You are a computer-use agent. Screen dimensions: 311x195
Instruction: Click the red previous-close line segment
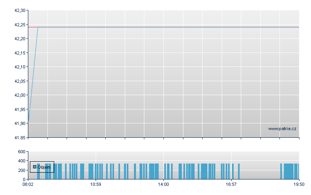33,27
